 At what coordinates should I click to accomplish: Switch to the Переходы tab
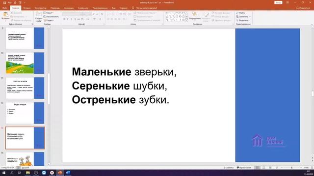click(x=55, y=8)
